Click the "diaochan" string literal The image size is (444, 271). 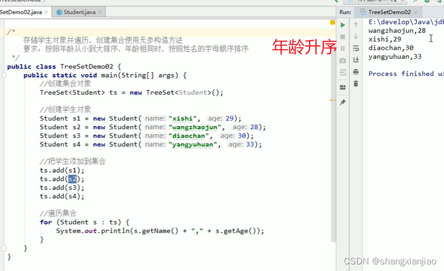[189, 136]
